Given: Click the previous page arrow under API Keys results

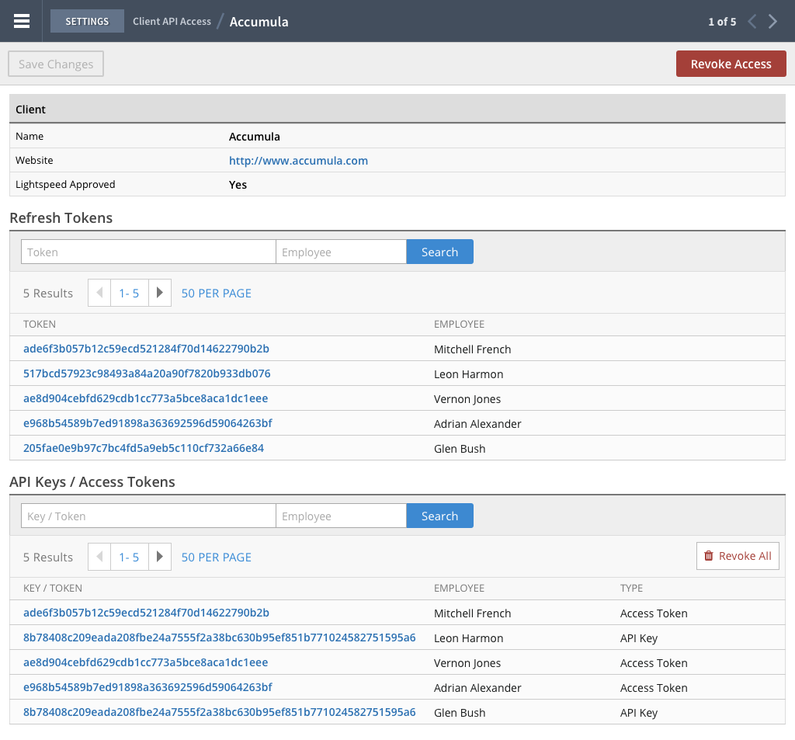Looking at the screenshot, I should coord(99,557).
